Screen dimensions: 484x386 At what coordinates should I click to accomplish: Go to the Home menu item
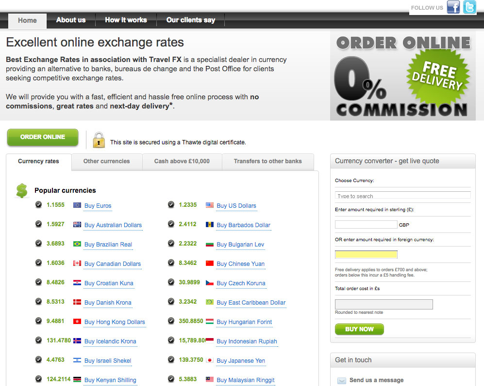pyautogui.click(x=27, y=21)
